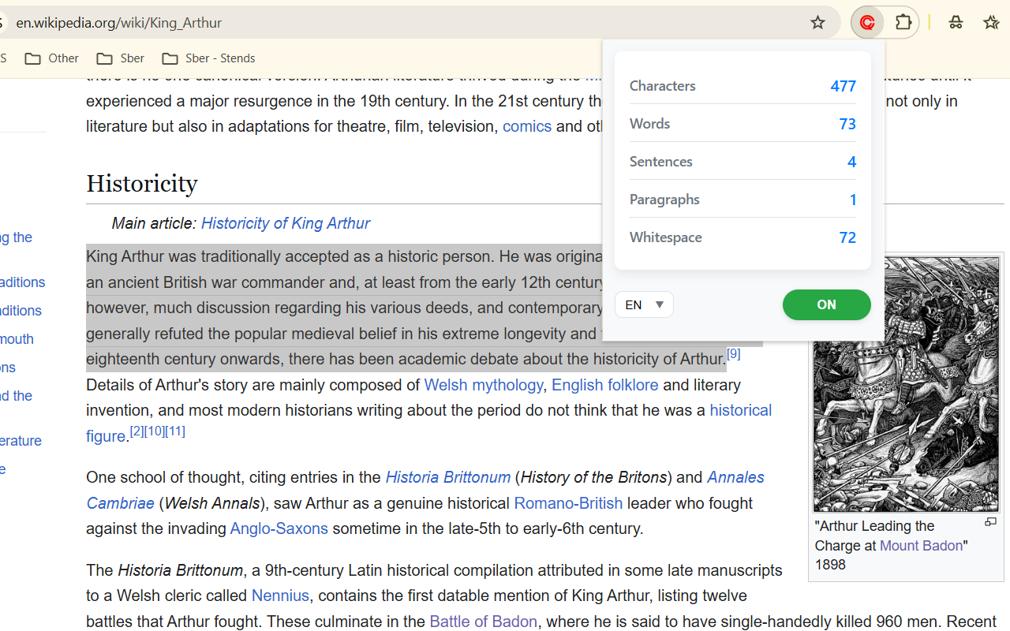Click the Sentences count value 4
The height and width of the screenshot is (631, 1010).
(851, 162)
